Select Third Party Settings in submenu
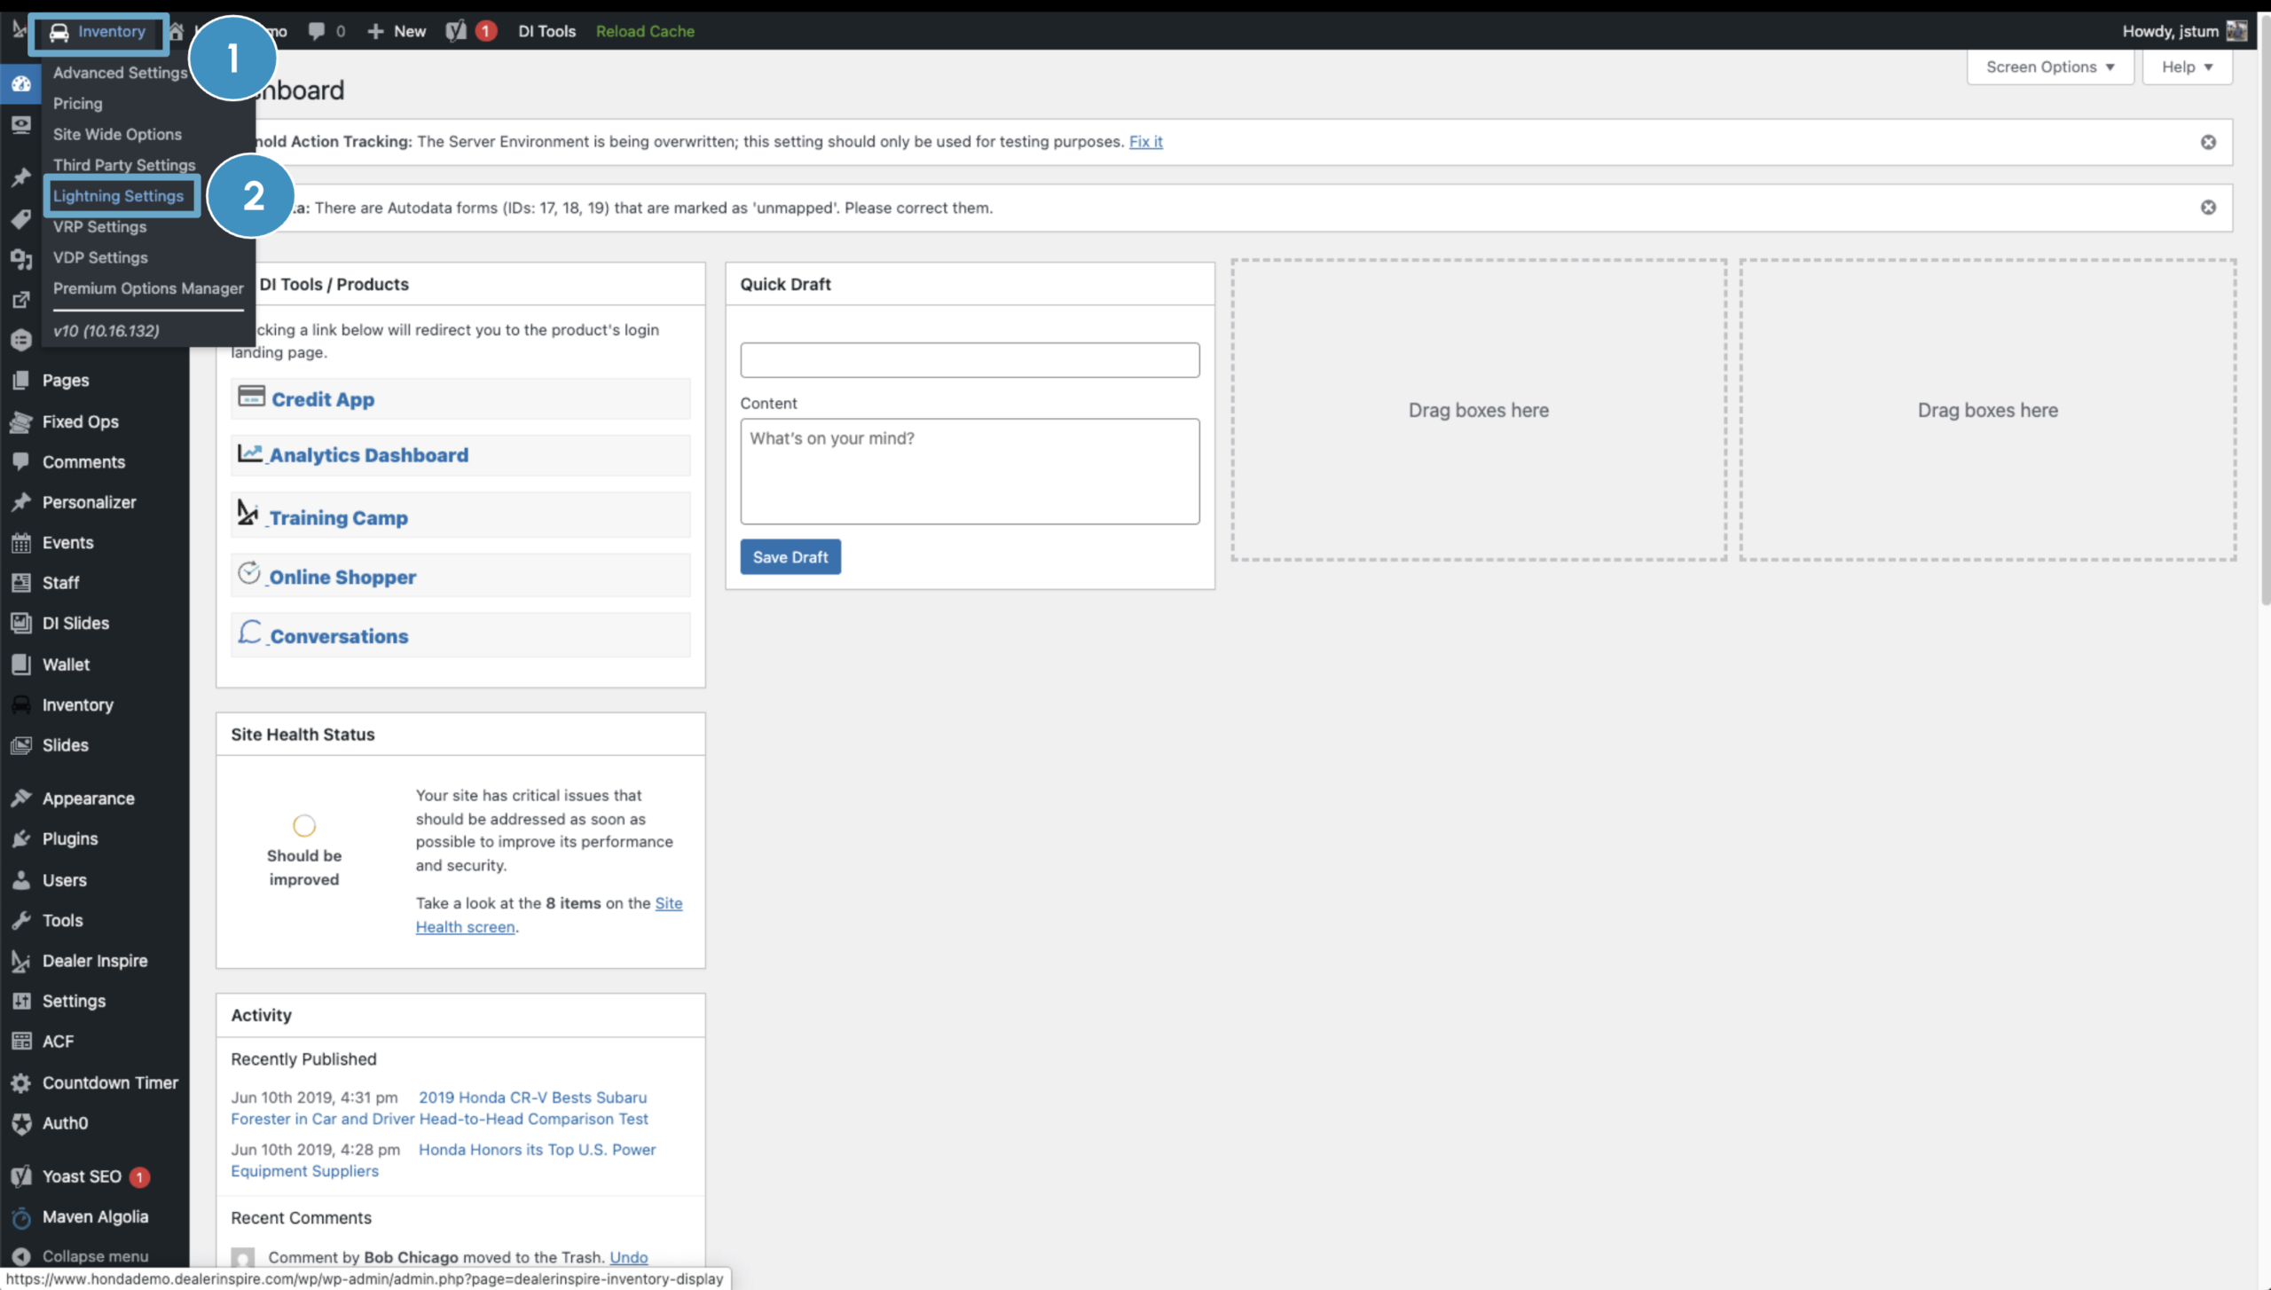The width and height of the screenshot is (2271, 1290). pos(124,165)
